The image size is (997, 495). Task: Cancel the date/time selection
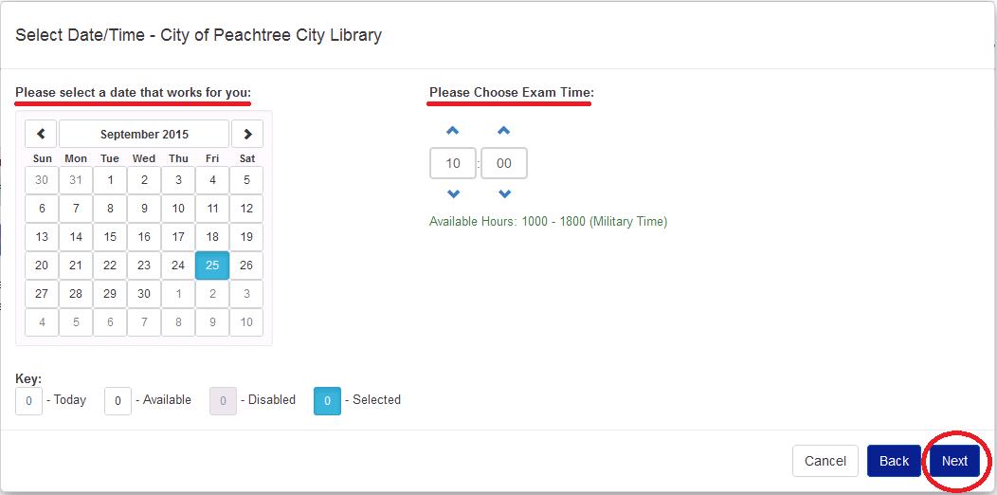825,461
